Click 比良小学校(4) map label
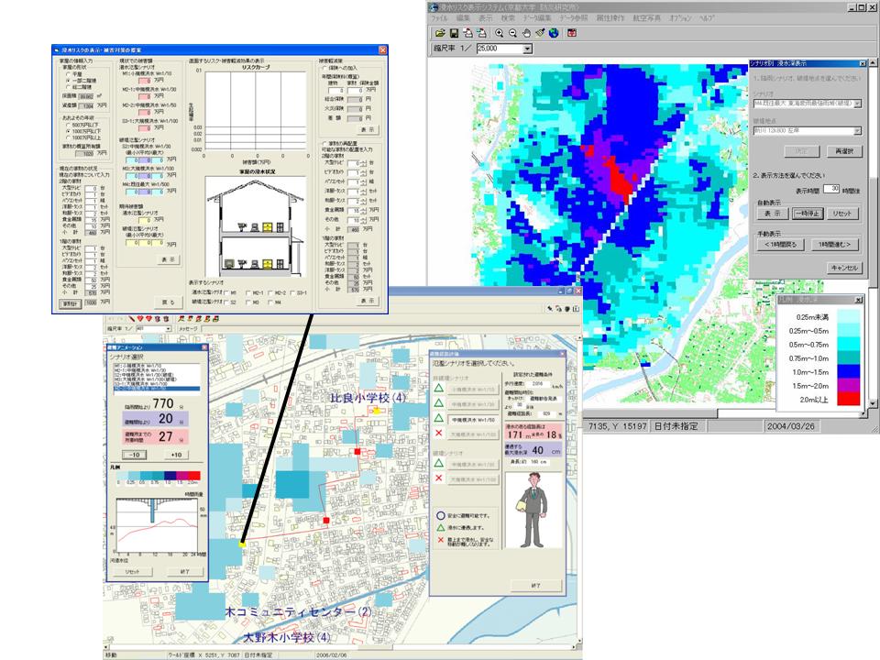Viewport: 880px width, 660px height. point(368,397)
